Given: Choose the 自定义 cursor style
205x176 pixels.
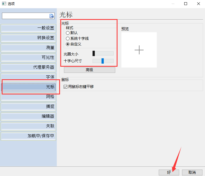Looking at the screenshot, I should (68, 44).
